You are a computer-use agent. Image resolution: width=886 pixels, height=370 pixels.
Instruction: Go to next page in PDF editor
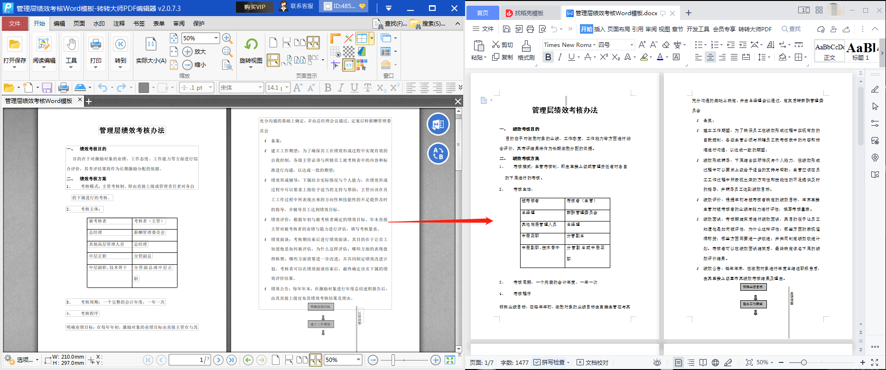coord(218,360)
